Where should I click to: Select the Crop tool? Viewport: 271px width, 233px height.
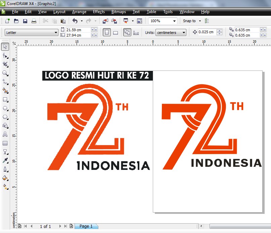point(5,64)
